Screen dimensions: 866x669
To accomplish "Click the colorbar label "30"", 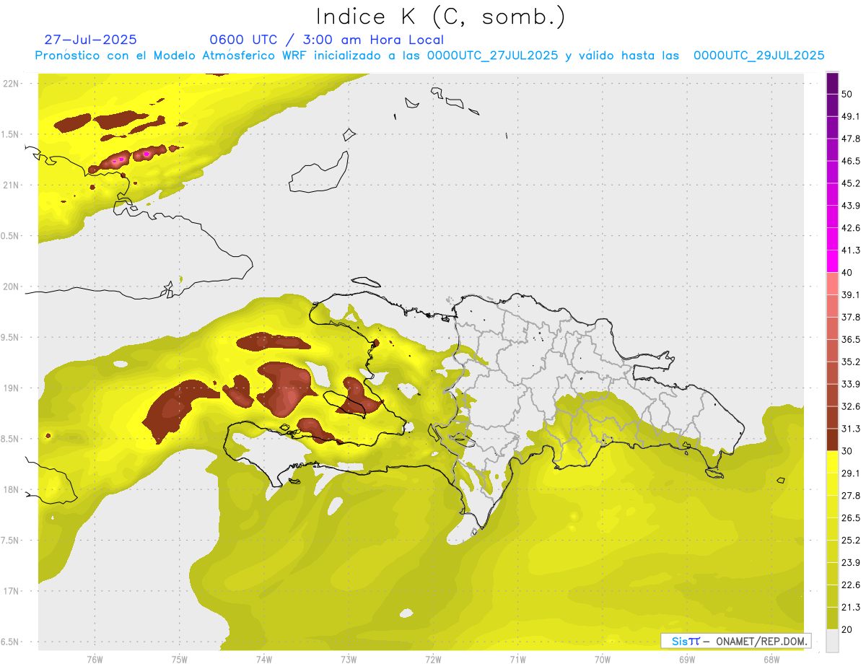I will tap(847, 451).
